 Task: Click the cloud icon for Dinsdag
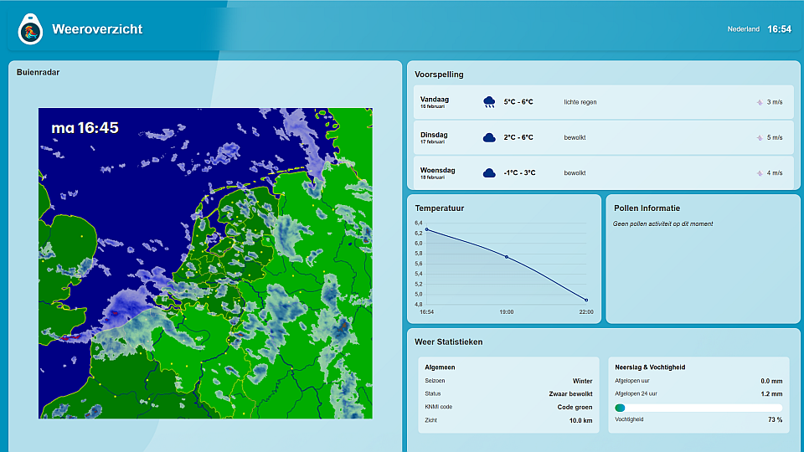point(489,137)
